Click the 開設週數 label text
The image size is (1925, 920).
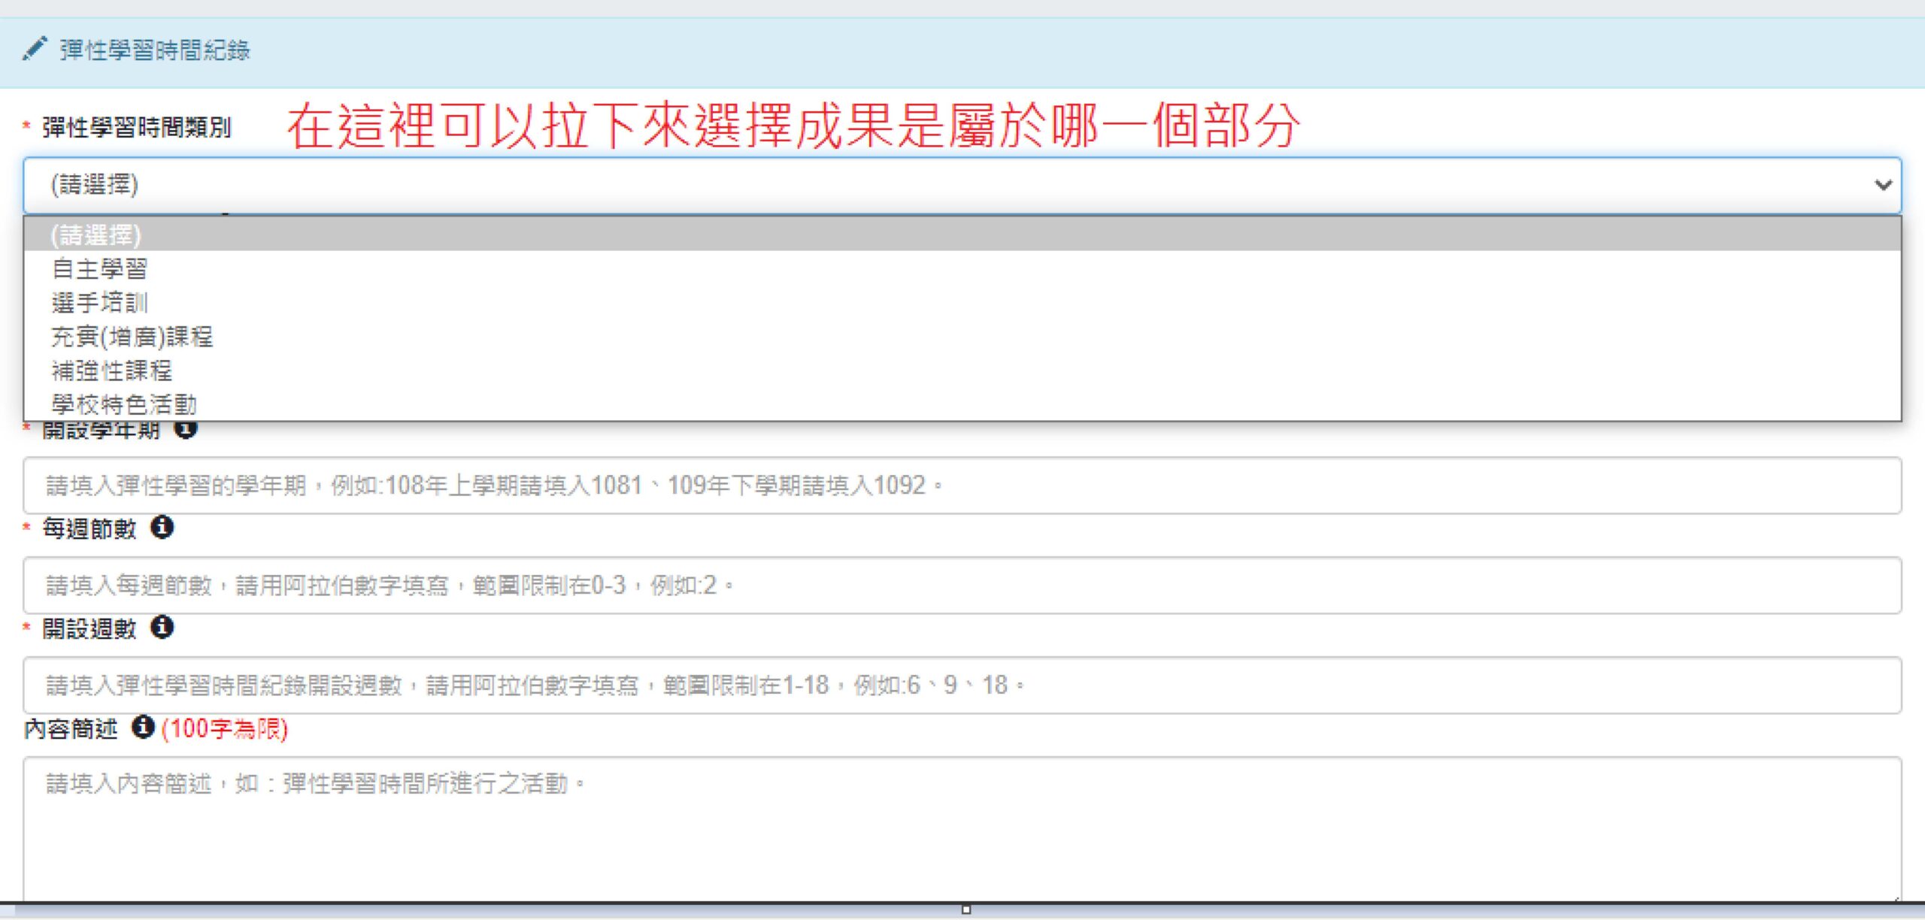click(89, 628)
